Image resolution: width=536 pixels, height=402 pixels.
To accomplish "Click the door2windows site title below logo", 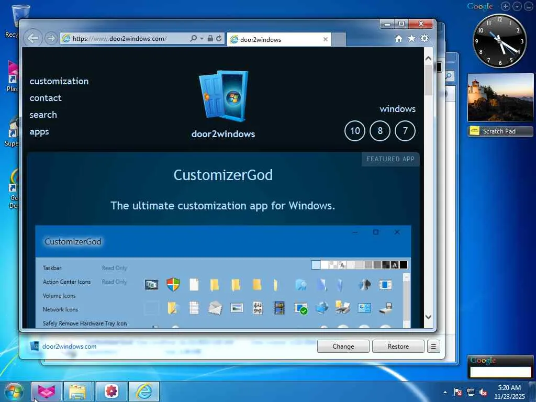I will pos(223,133).
